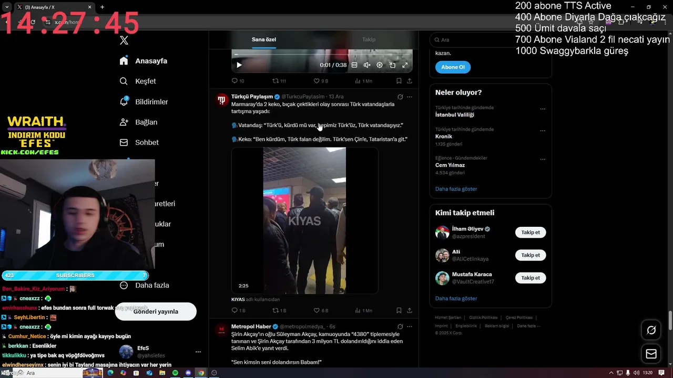673x378 pixels.
Task: Bookmark the top video post
Action: click(399, 81)
